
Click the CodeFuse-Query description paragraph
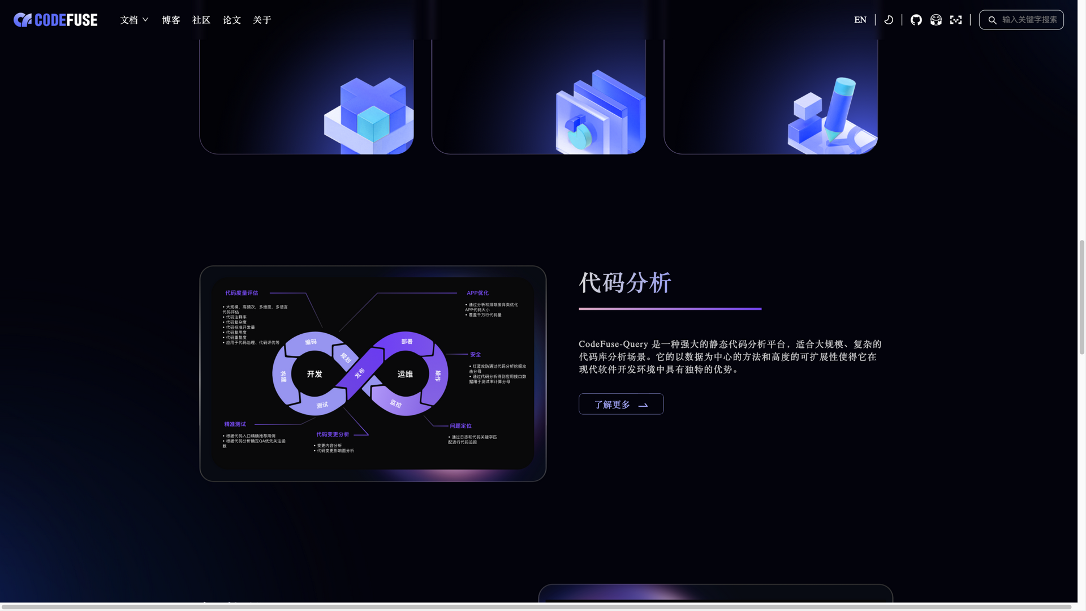(730, 356)
